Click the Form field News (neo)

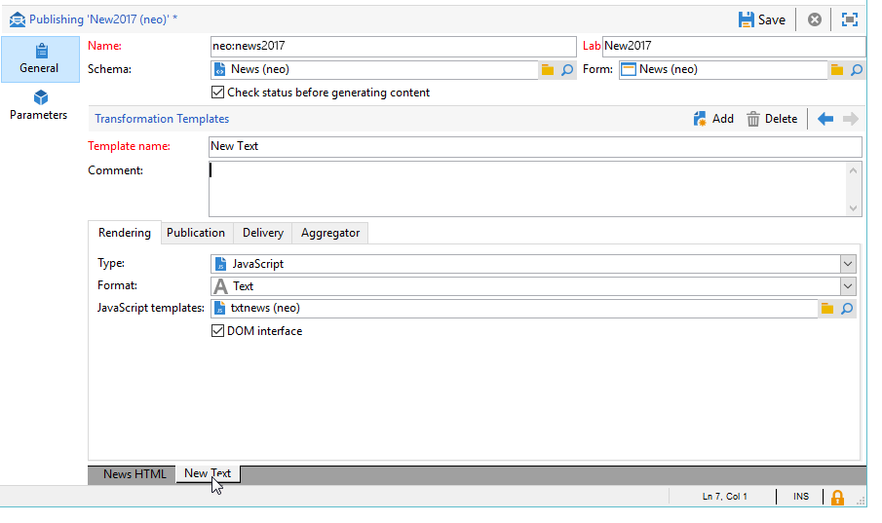(x=723, y=70)
